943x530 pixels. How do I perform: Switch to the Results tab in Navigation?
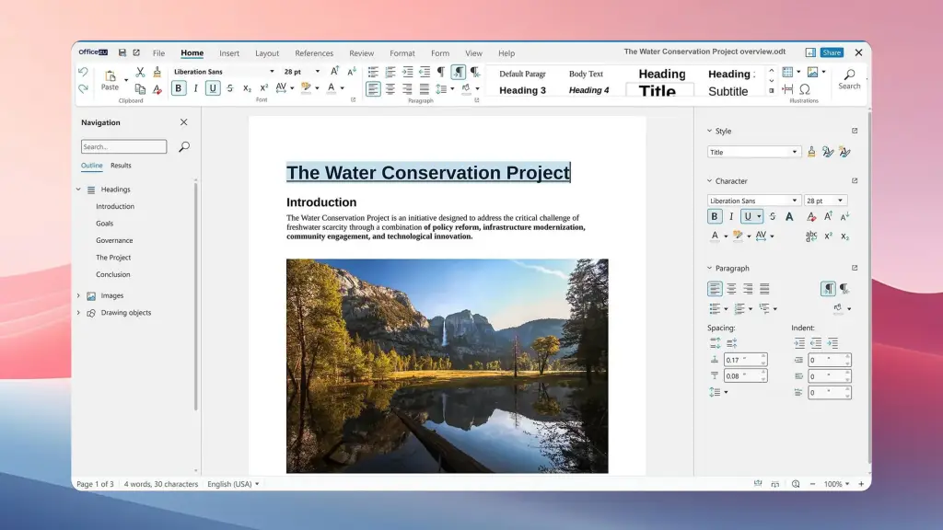[x=121, y=166]
